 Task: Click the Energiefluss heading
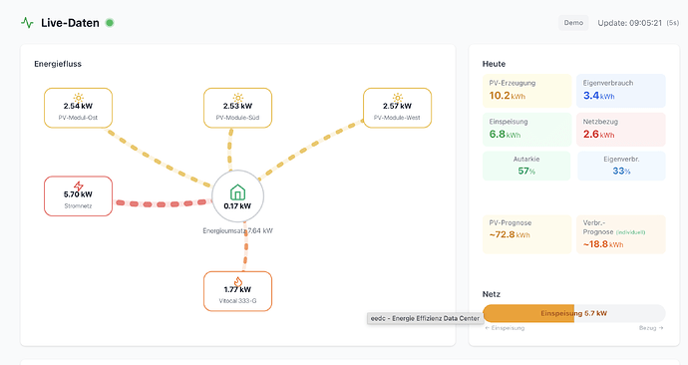pos(58,64)
